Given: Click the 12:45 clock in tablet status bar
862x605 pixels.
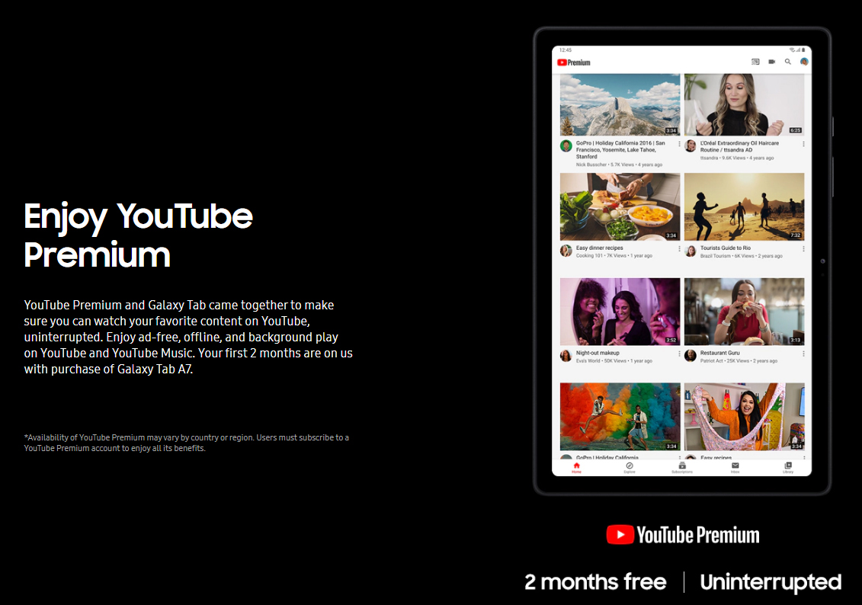Looking at the screenshot, I should [x=565, y=50].
